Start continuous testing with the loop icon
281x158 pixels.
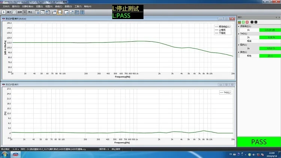pos(14,12)
